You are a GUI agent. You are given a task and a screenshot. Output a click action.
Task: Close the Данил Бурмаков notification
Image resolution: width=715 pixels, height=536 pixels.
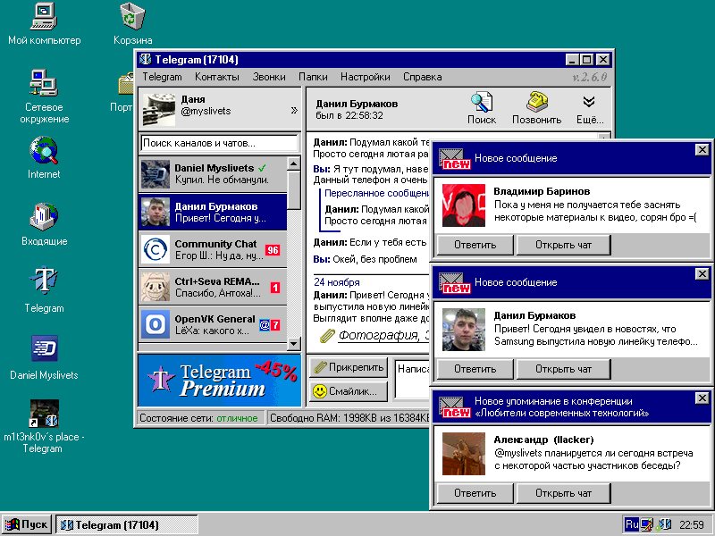pos(702,274)
